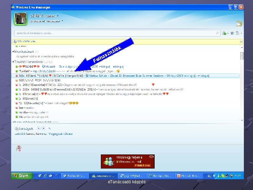Screen dimensions: 253x190
Task: Click the contact list scroll-up arrow
Action: pos(242,47)
